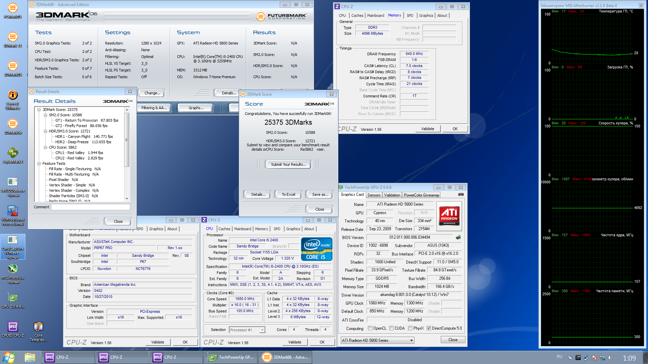This screenshot has height=364, width=648.
Task: Click Submit Your Results button
Action: [x=288, y=164]
